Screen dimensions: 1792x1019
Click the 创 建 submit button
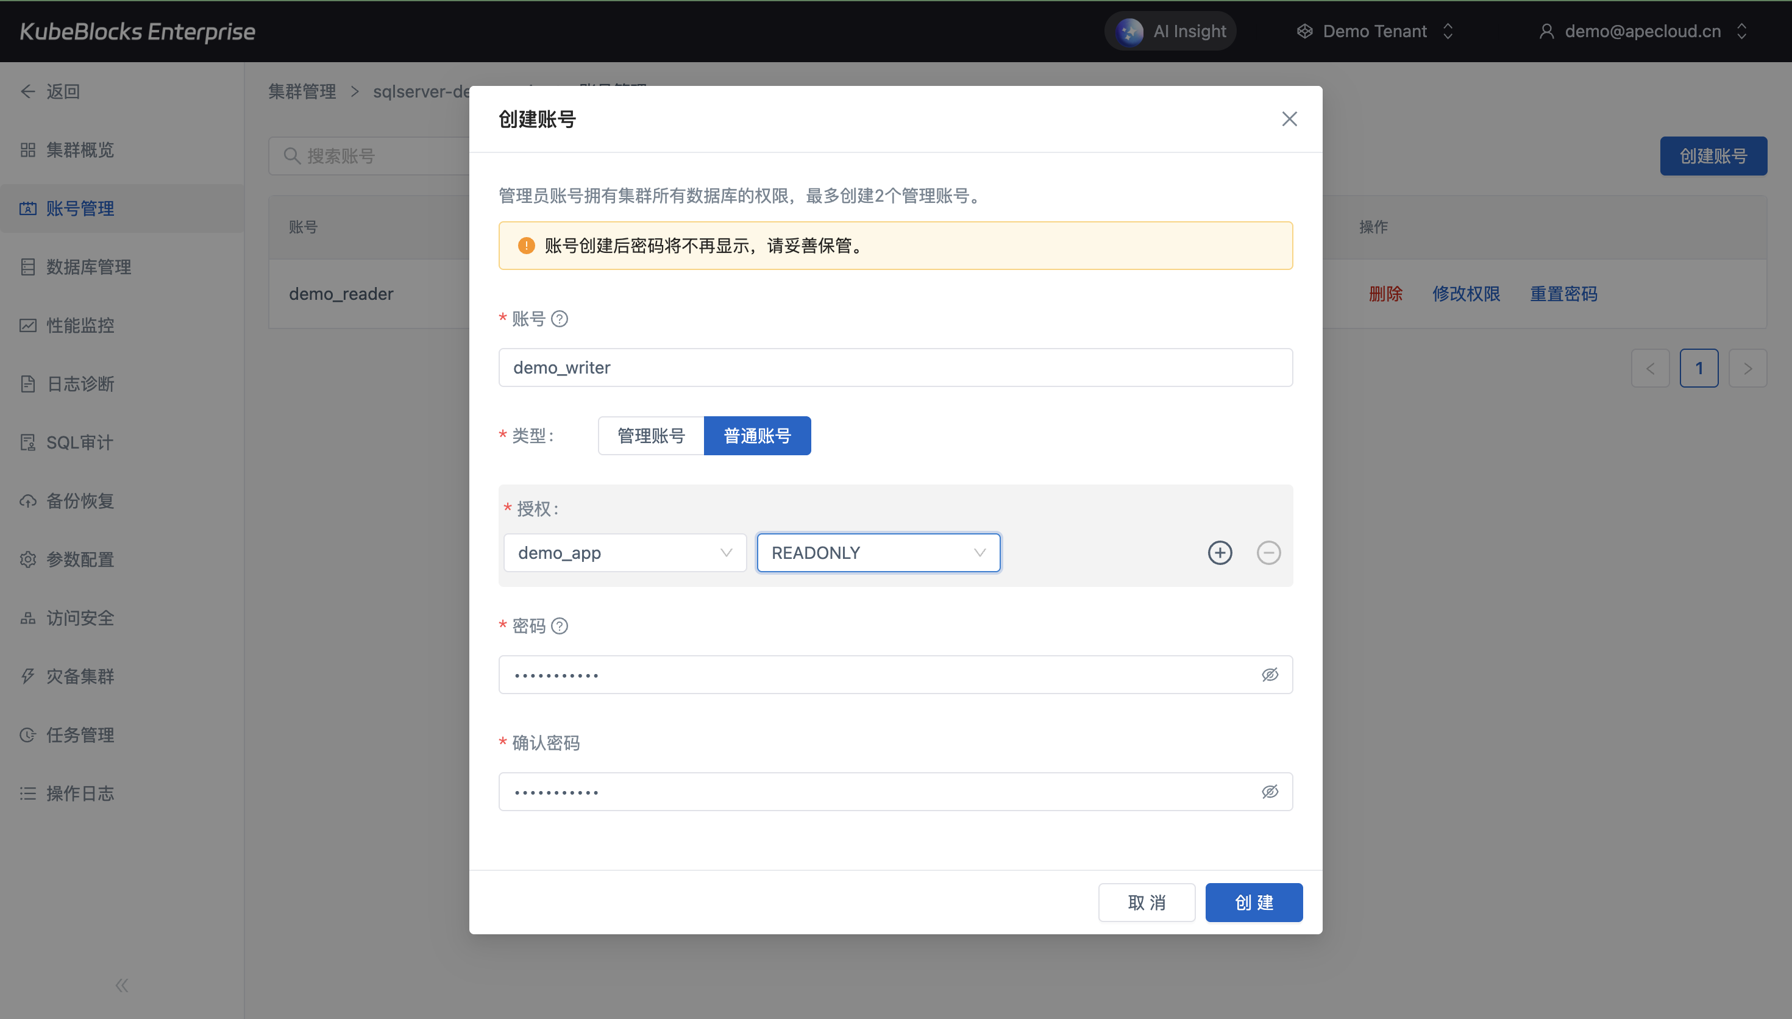[1253, 902]
